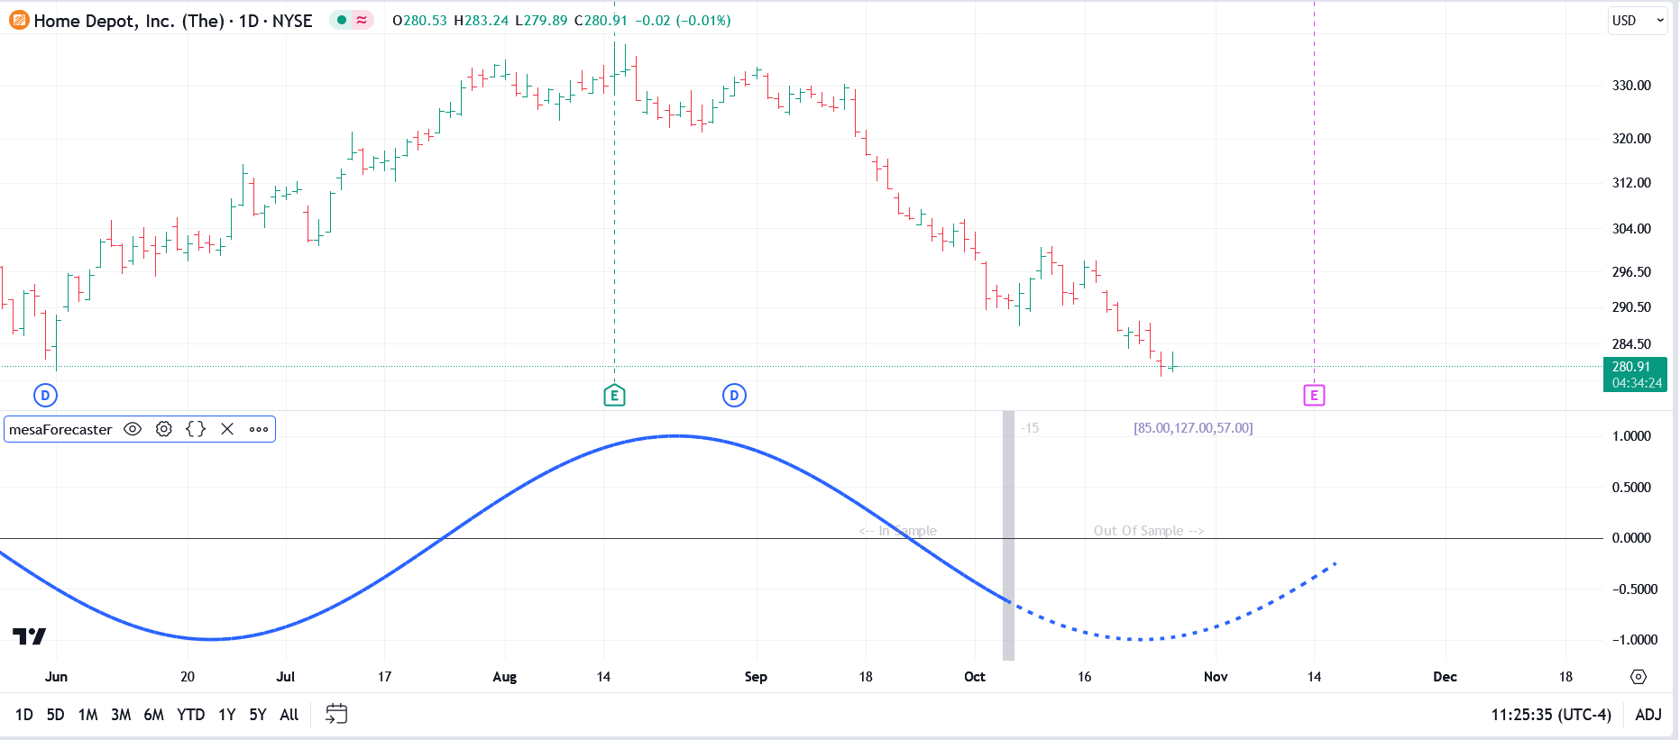Click the green earnings marker on chart
Image resolution: width=1680 pixels, height=740 pixels.
tap(614, 395)
